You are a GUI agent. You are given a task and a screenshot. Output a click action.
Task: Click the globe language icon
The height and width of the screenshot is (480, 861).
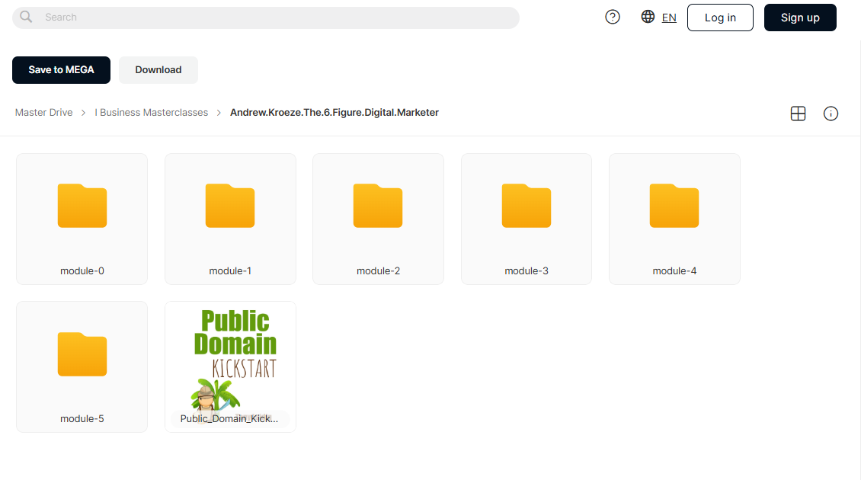click(648, 17)
